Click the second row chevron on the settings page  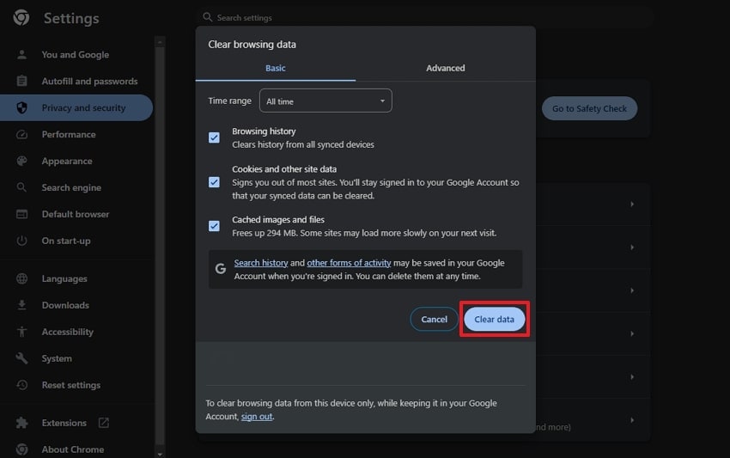click(x=632, y=247)
